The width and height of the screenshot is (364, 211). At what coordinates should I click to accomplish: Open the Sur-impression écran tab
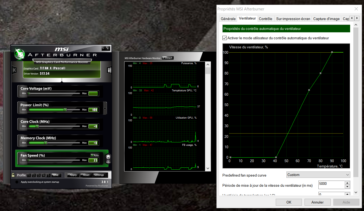click(x=293, y=19)
